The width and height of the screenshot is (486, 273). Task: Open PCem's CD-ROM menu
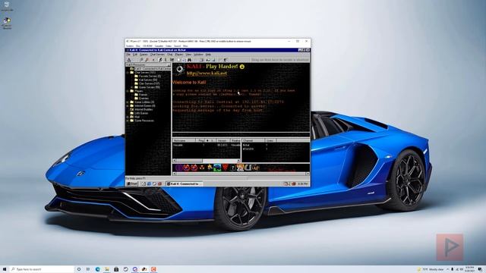[x=147, y=45]
